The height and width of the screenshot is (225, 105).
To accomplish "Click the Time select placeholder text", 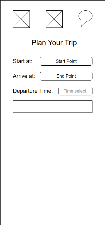I will pos(75,91).
